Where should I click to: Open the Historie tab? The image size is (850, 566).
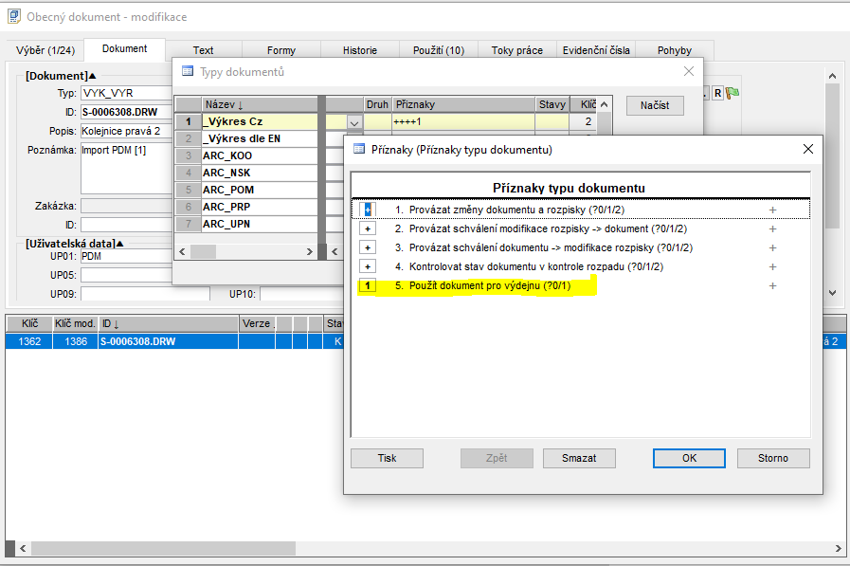click(359, 50)
